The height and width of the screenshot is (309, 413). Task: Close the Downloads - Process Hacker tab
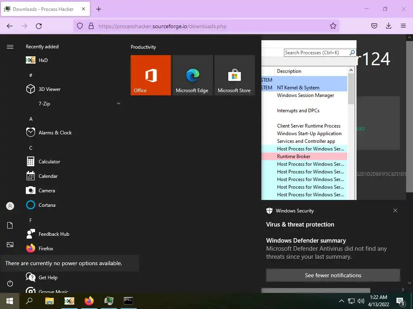point(83,9)
